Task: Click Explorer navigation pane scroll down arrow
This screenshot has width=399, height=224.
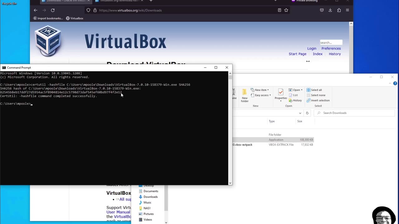Action: 166,222
